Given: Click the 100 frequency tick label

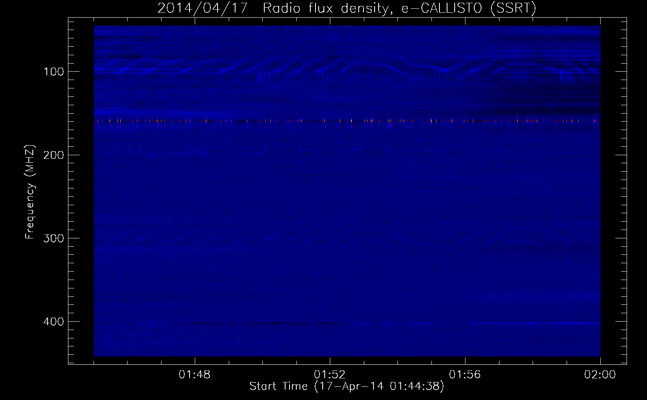Looking at the screenshot, I should tap(54, 72).
